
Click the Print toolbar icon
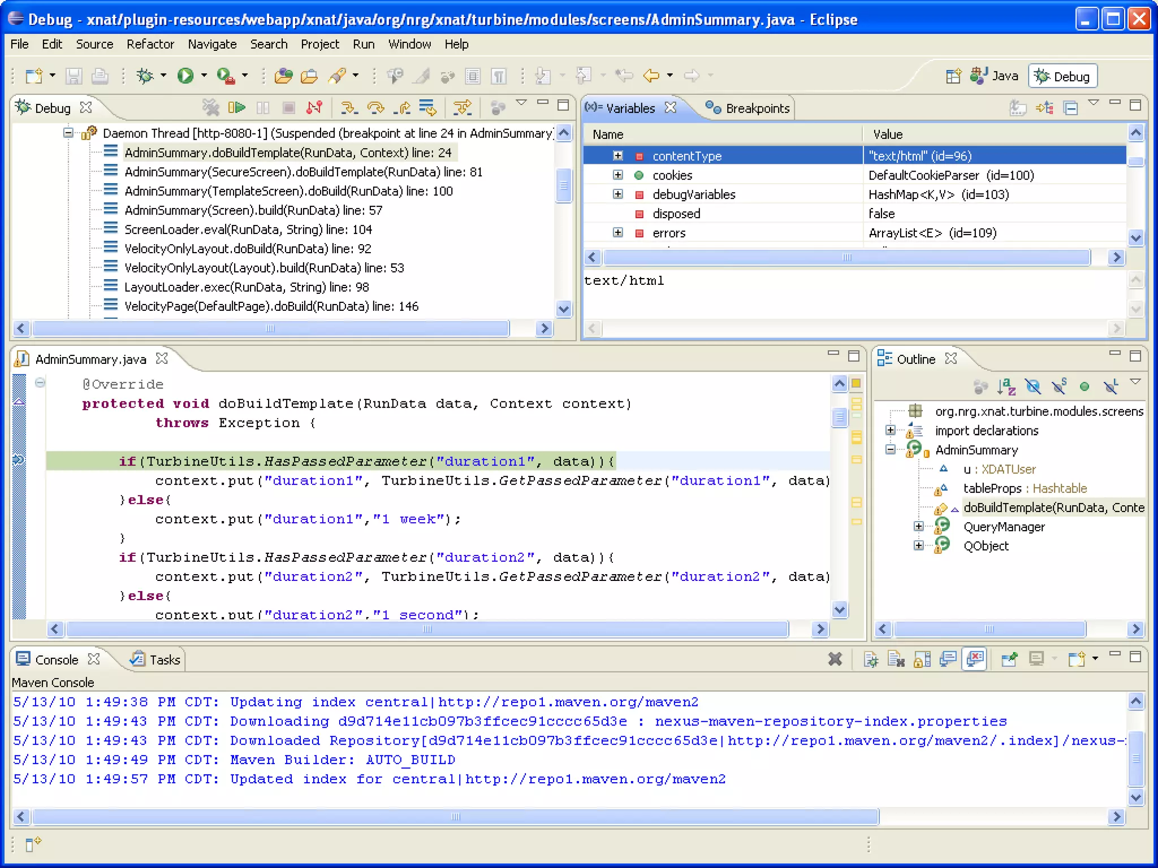(100, 75)
